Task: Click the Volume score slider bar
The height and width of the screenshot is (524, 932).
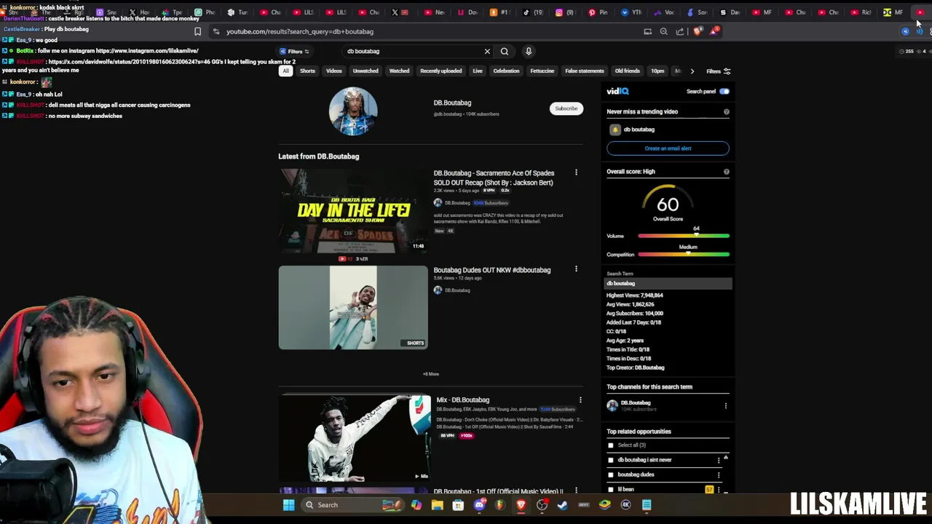Action: click(x=684, y=236)
